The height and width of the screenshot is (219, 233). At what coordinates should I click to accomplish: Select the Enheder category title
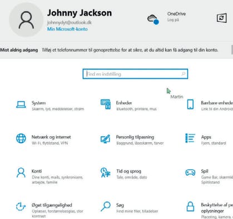(124, 103)
